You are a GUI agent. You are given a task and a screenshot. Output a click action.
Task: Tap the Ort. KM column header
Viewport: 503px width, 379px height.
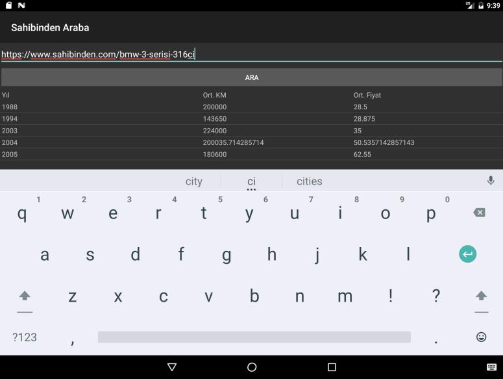coord(214,95)
